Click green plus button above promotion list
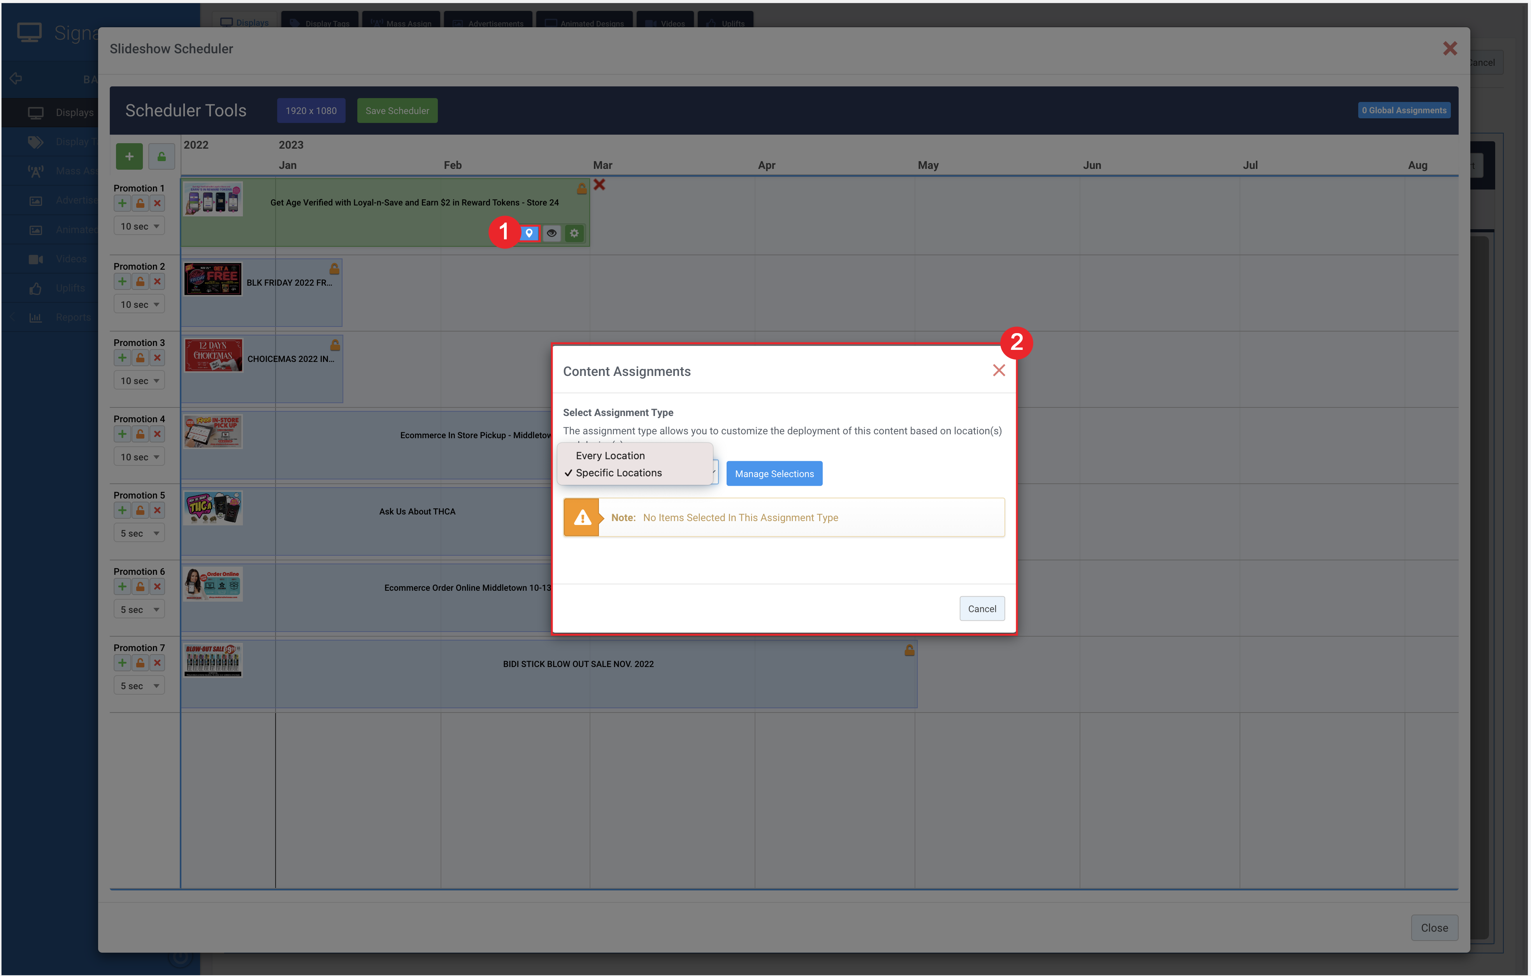1531x976 pixels. click(x=129, y=156)
